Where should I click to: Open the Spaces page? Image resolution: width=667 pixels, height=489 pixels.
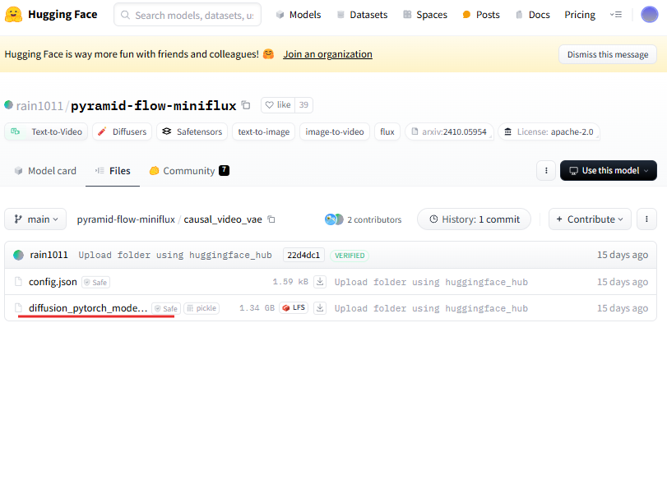pos(425,15)
